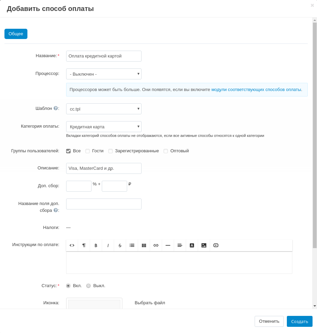Uncheck the "Все" user group checkbox
This screenshot has width=317, height=333.
(x=69, y=151)
